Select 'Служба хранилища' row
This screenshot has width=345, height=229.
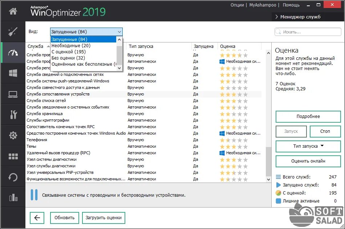click(x=144, y=114)
